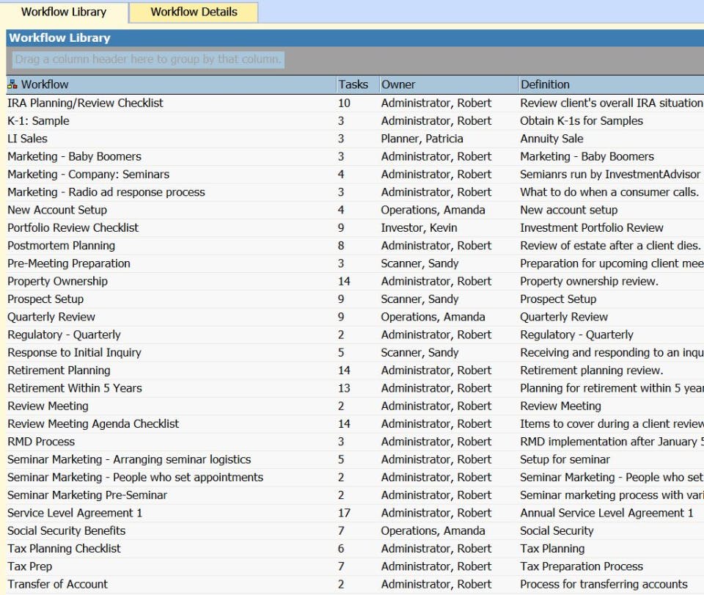
Task: Click 'Tax Preparation Process' definition cell
Action: 582,566
